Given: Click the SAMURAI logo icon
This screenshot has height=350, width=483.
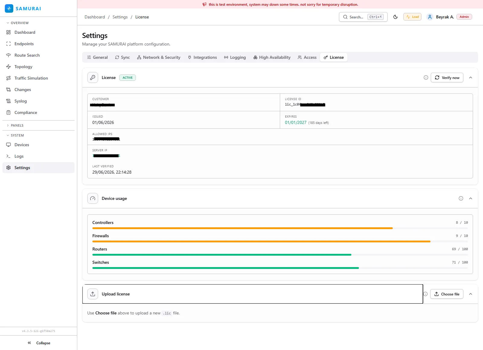Looking at the screenshot, I should pyautogui.click(x=9, y=8).
